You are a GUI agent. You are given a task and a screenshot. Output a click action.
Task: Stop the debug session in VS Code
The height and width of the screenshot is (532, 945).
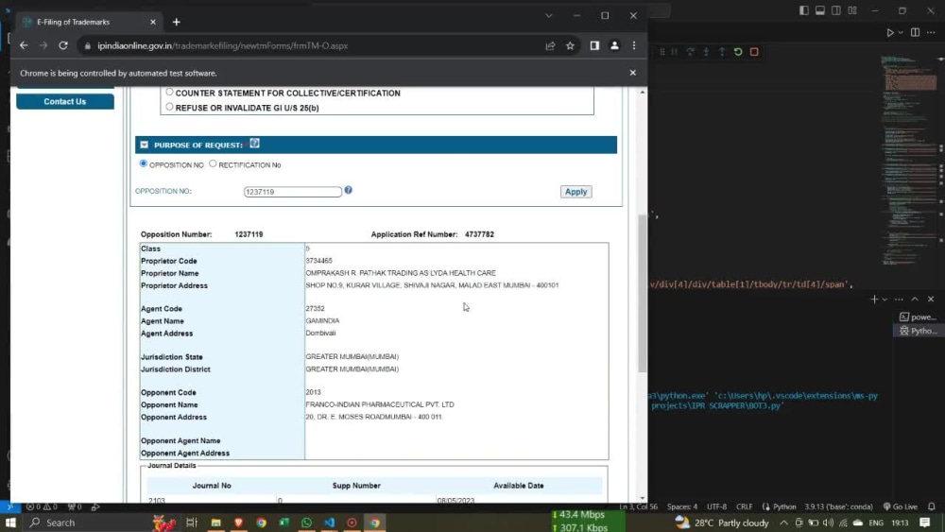[754, 52]
